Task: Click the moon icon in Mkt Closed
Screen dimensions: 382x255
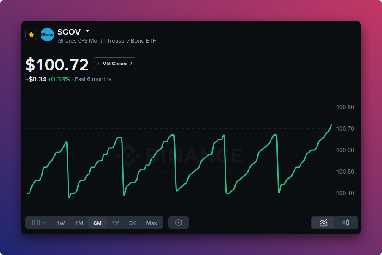Action: tap(99, 64)
